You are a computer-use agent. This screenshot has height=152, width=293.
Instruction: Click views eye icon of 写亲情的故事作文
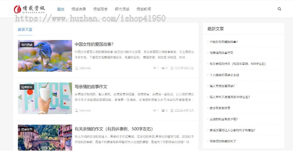pyautogui.click(x=155, y=110)
